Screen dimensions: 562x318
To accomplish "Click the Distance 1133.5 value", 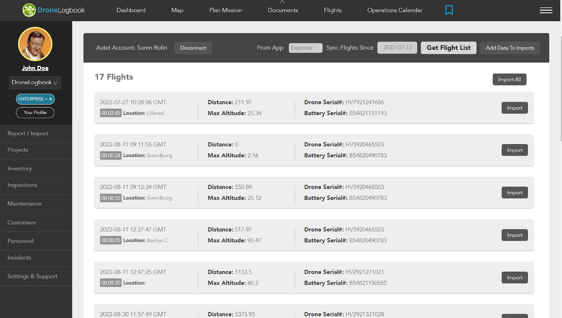I will coord(243,272).
